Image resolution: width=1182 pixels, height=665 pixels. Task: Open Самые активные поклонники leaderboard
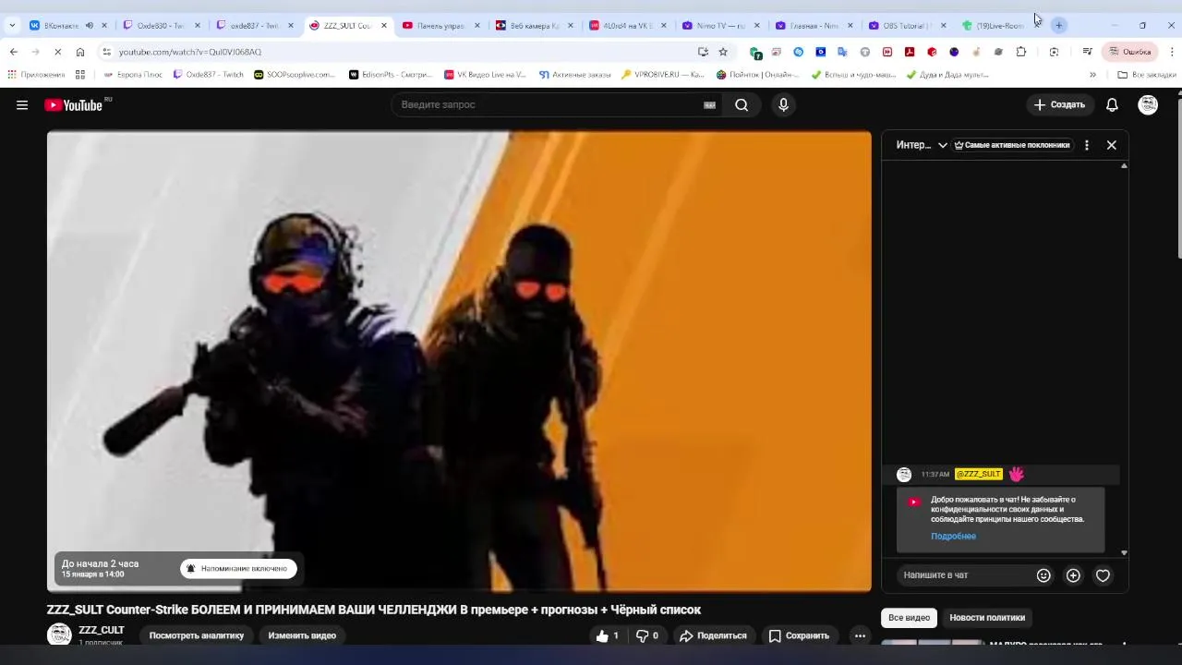(x=1012, y=145)
